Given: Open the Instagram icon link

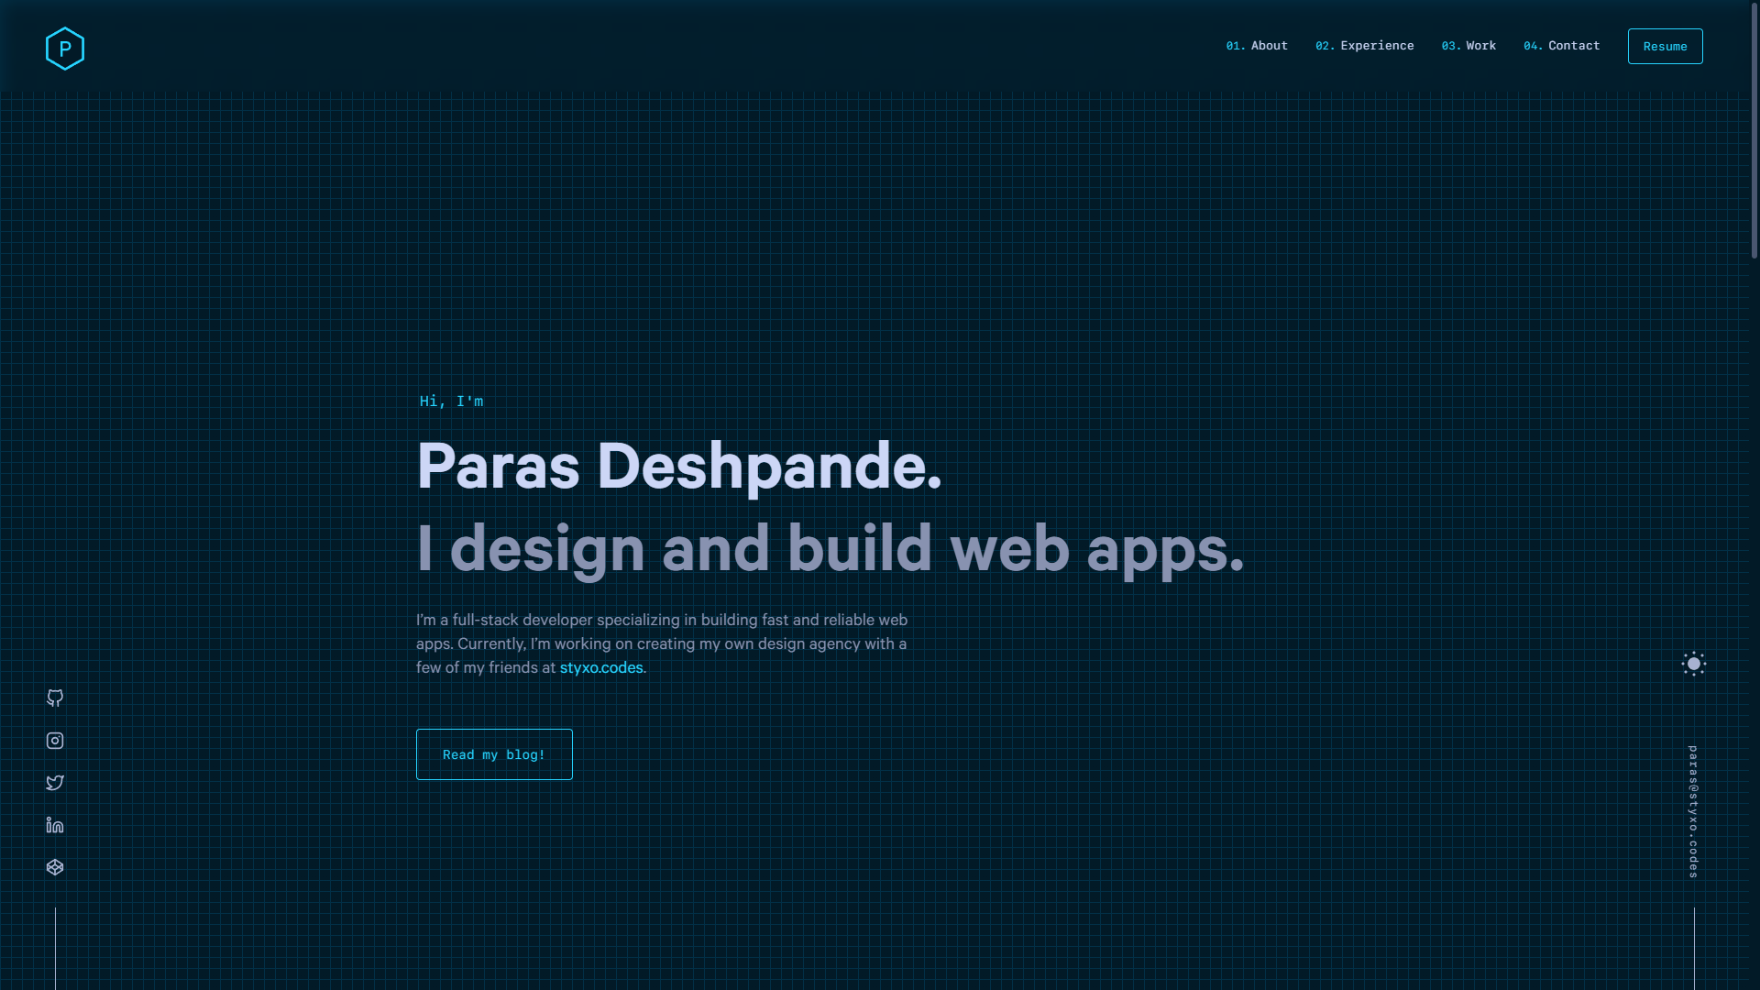Looking at the screenshot, I should [55, 741].
